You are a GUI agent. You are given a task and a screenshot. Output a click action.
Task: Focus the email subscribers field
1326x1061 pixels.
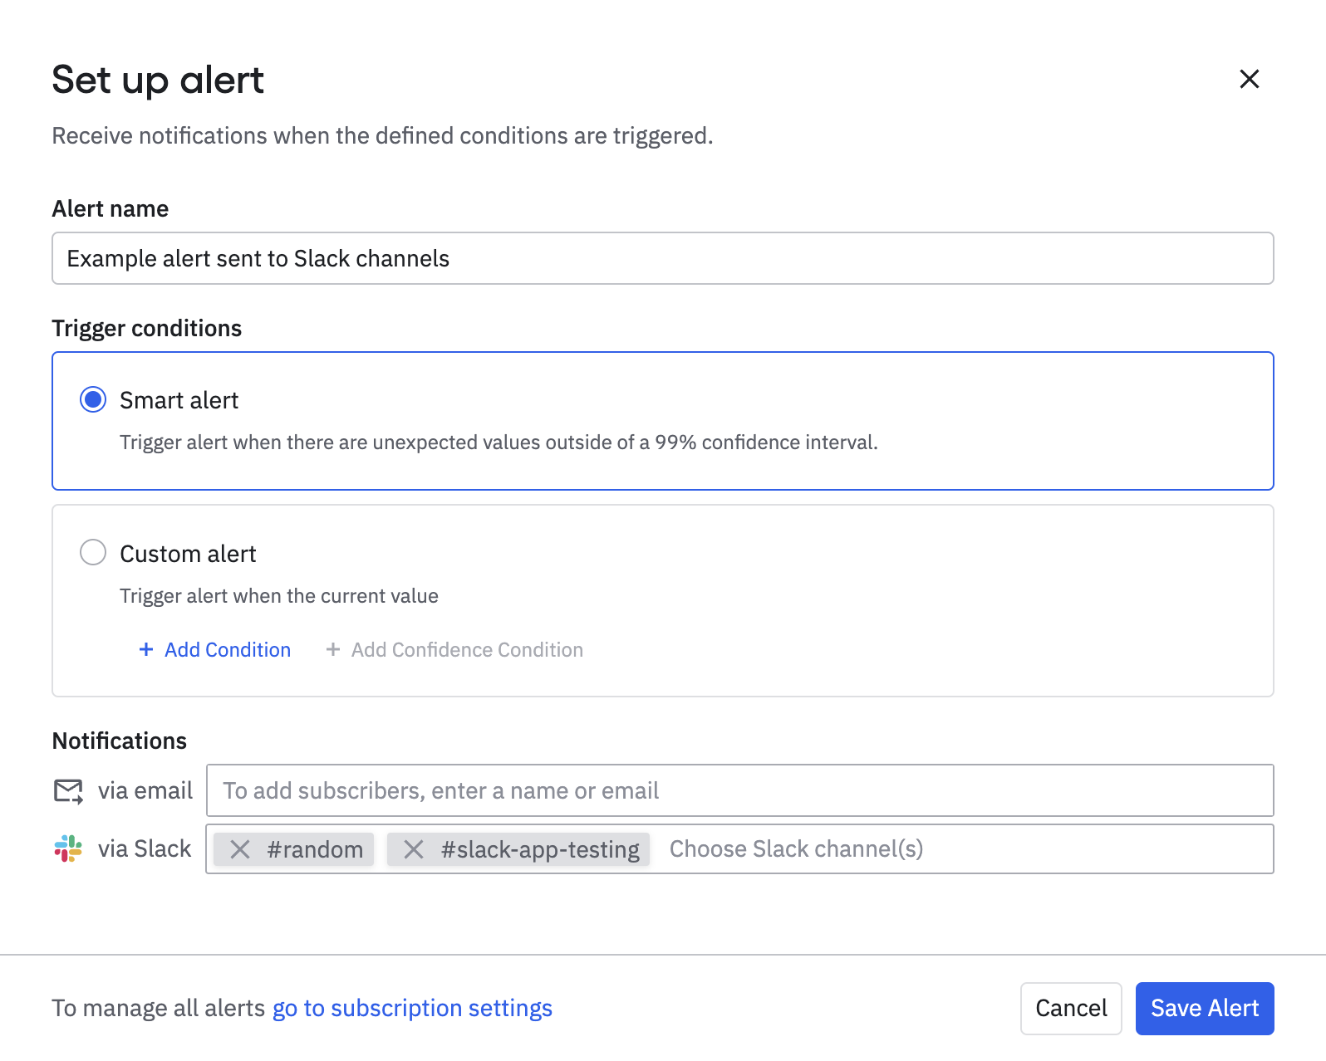click(739, 790)
